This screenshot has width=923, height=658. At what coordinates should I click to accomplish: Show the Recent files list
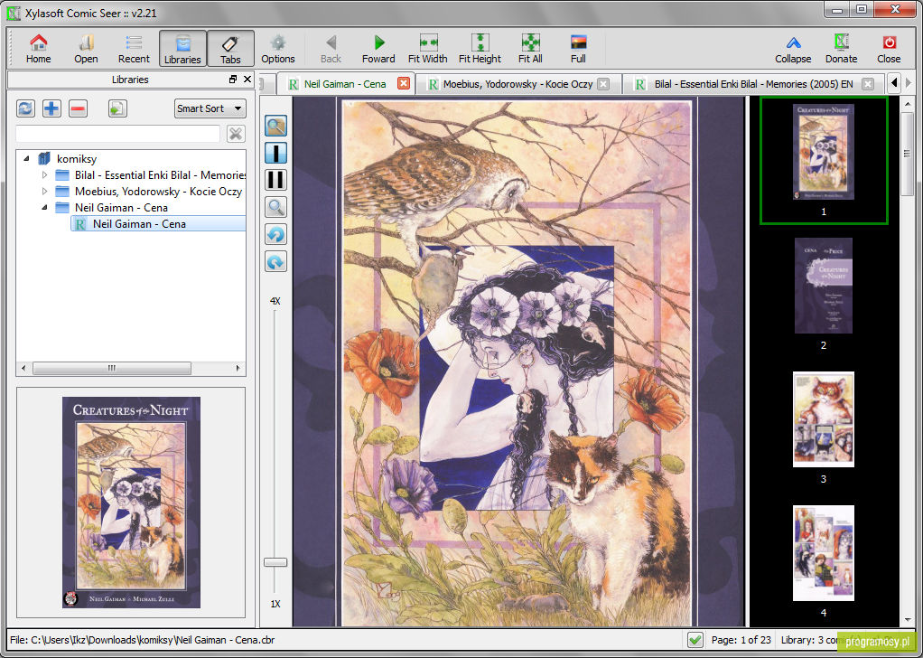(x=134, y=49)
